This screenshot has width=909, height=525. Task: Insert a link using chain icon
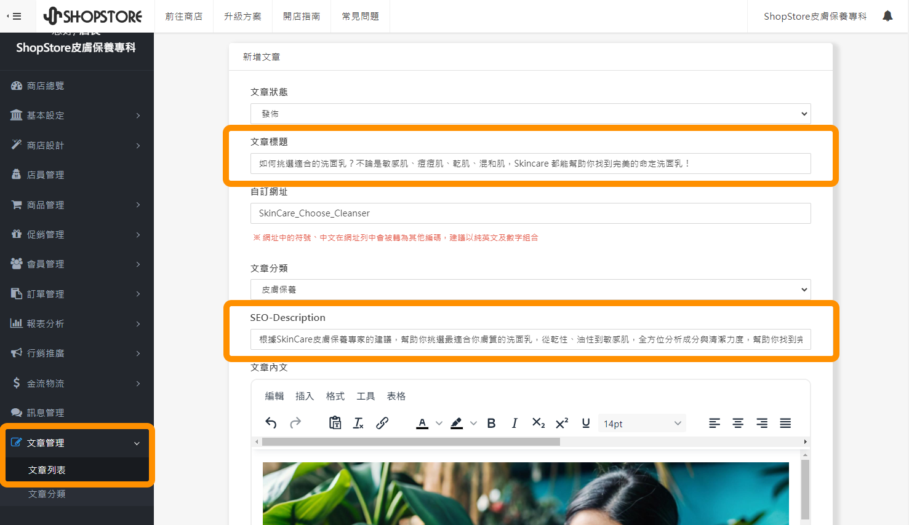[x=382, y=423]
